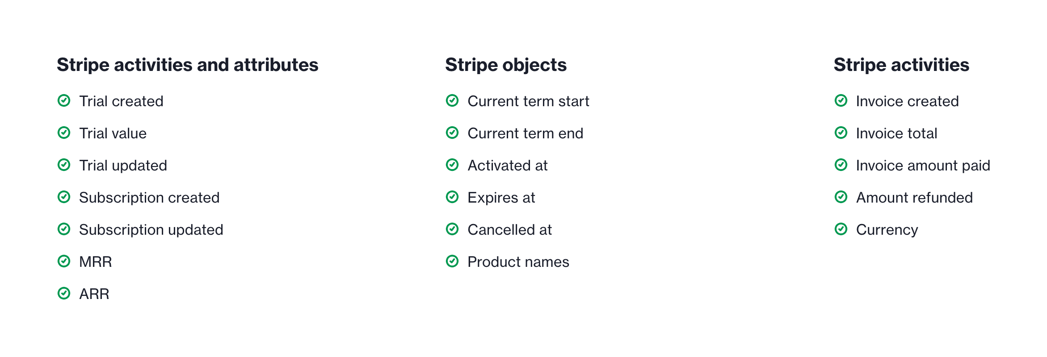
Task: Click the check icon next to Subscription created
Action: pos(64,197)
